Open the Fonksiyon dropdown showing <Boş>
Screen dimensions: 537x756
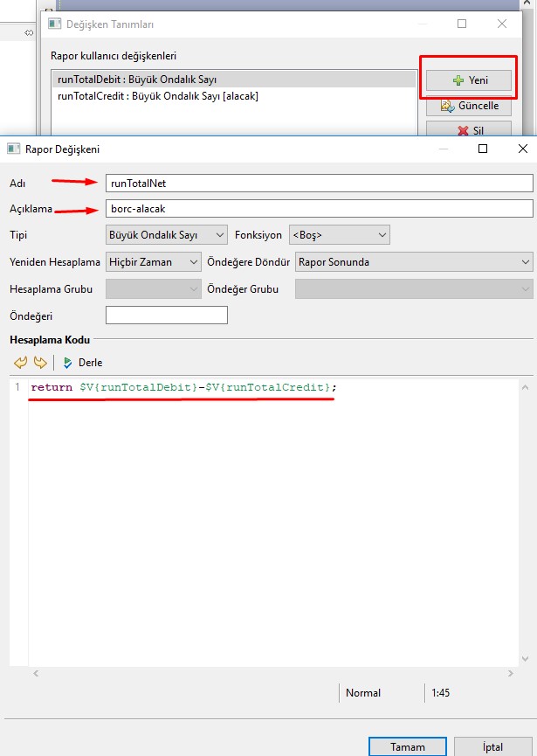(339, 235)
